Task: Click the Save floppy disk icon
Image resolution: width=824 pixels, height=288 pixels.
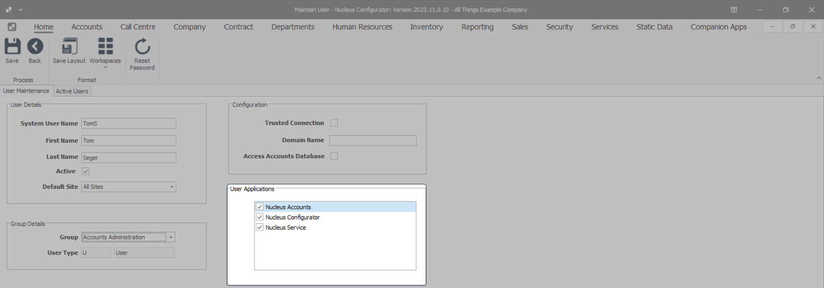Action: tap(12, 46)
